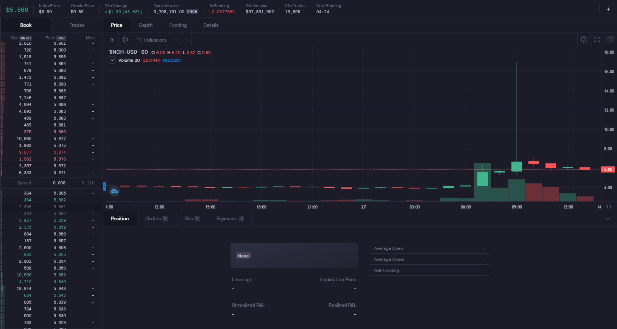Collapse the position panel with chevron

tap(608, 218)
